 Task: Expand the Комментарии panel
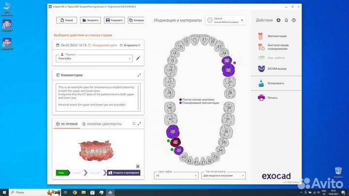[x=139, y=75]
